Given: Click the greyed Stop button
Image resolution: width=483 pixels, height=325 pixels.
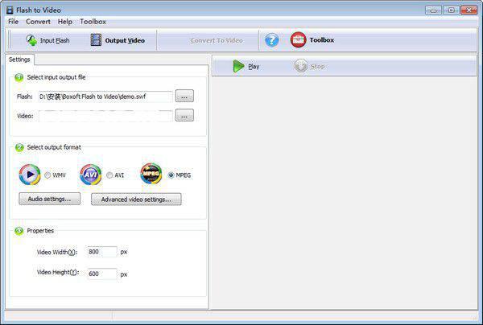Looking at the screenshot, I should pos(309,66).
